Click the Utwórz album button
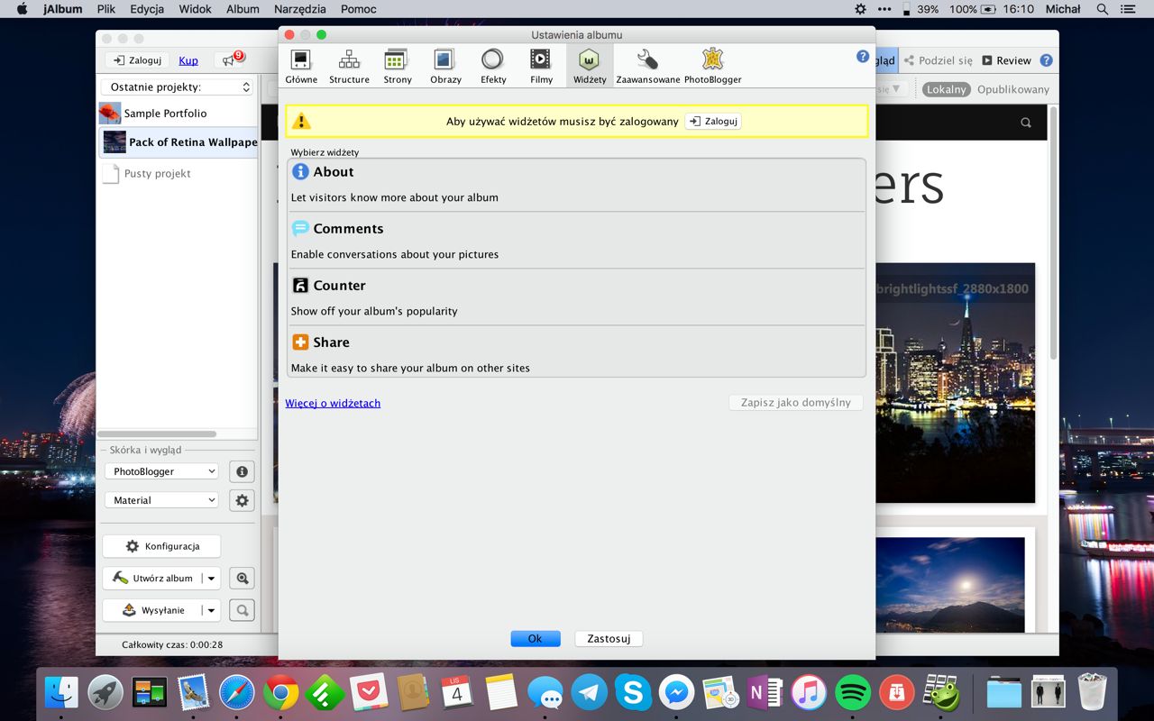 [x=152, y=578]
